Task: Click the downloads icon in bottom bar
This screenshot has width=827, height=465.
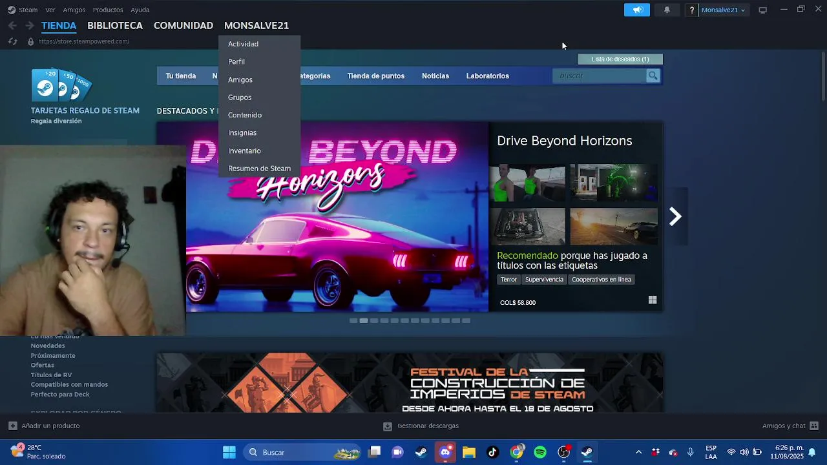Action: click(388, 426)
